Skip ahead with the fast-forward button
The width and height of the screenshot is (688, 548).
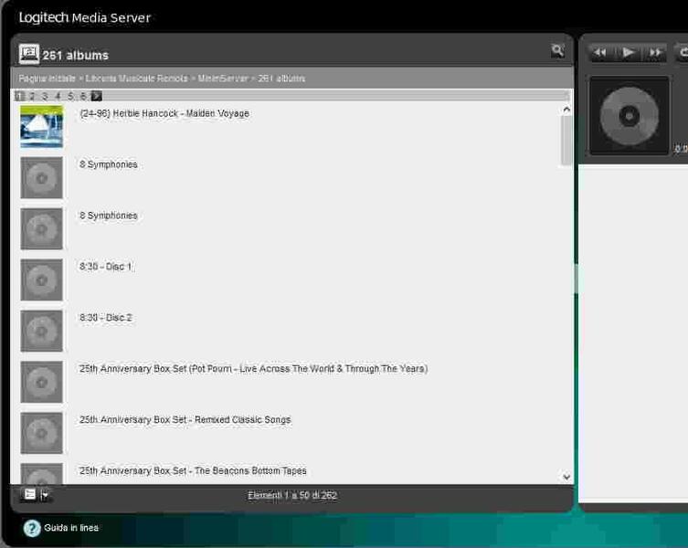655,53
